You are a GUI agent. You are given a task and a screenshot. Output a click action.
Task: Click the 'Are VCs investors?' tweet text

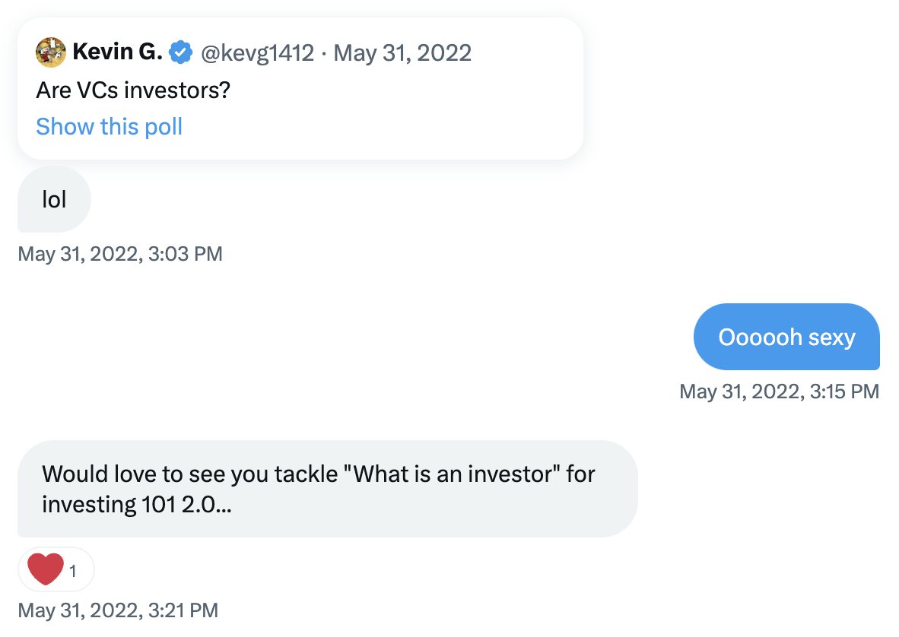[133, 90]
